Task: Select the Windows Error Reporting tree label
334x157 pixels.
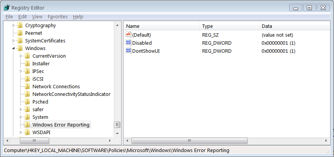Action: 61,125
